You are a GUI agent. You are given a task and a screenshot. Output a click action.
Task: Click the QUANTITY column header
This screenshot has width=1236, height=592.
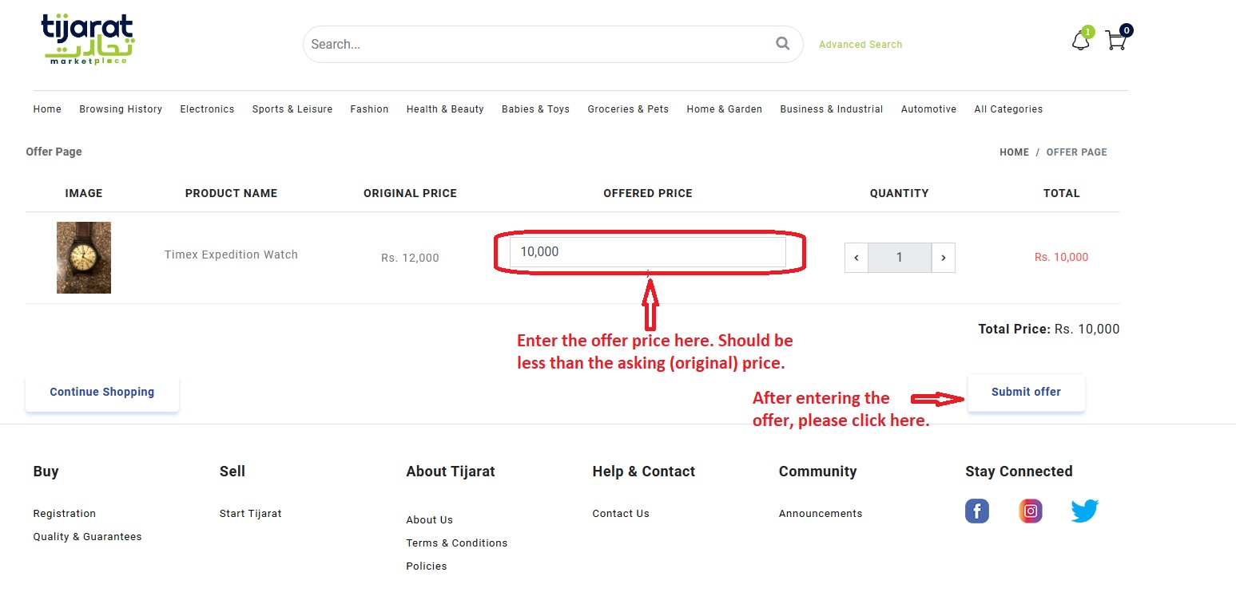(x=900, y=193)
